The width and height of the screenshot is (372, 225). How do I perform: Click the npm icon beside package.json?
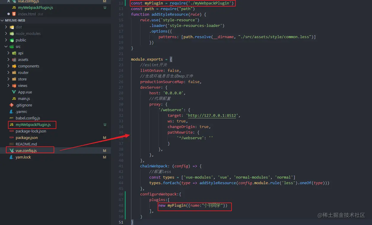pos(12,137)
